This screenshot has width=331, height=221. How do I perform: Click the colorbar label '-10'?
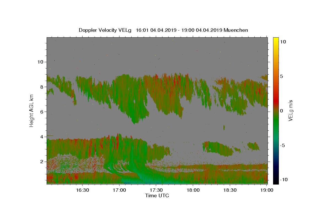[x=284, y=180]
